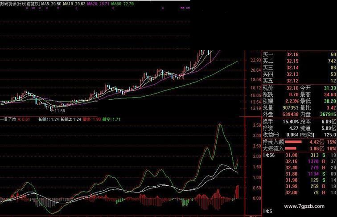Select the MA60: 22.79 indicator label

(x=122, y=4)
